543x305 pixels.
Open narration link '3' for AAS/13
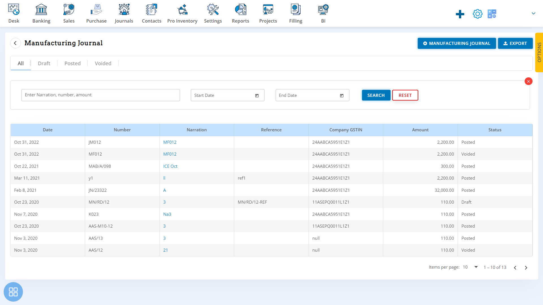click(165, 238)
